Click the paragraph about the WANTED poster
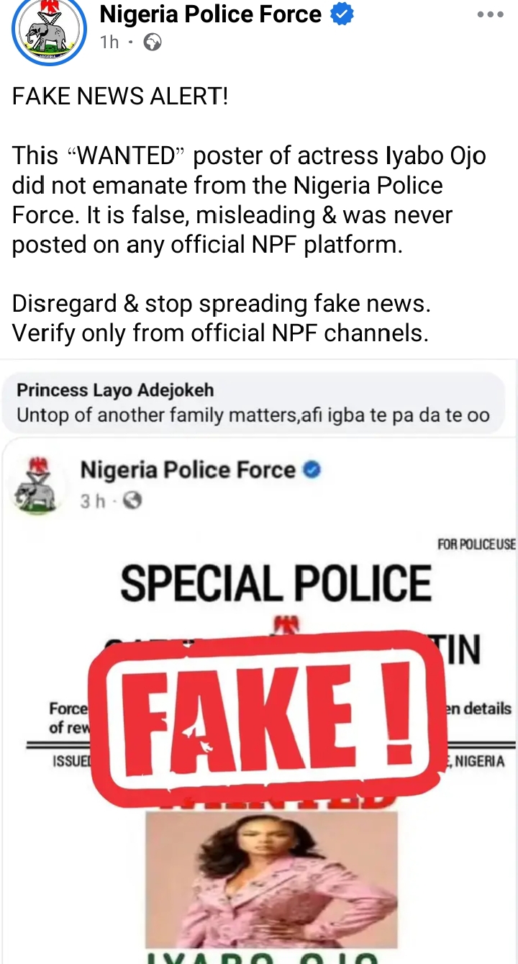This screenshot has width=518, height=964. pos(248,200)
